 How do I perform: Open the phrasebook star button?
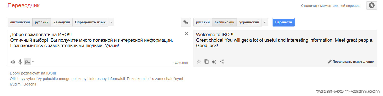[372, 6]
